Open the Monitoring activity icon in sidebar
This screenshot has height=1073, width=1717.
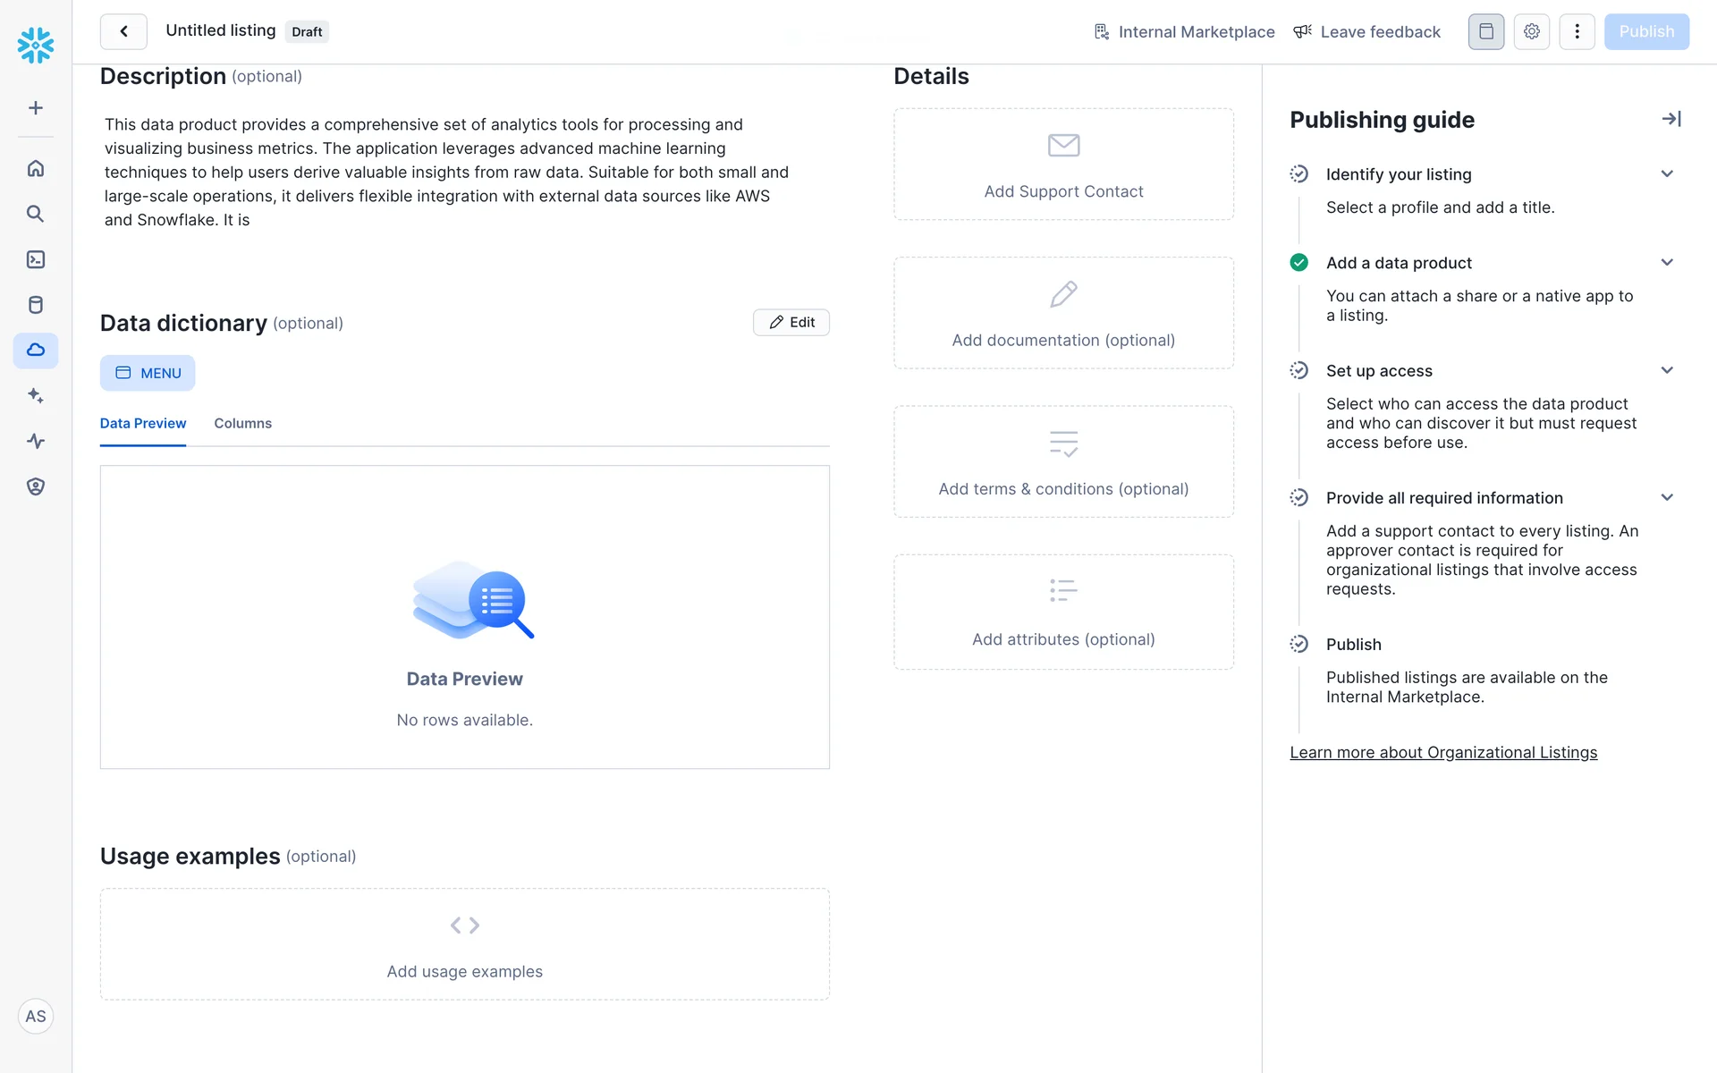[x=36, y=441]
